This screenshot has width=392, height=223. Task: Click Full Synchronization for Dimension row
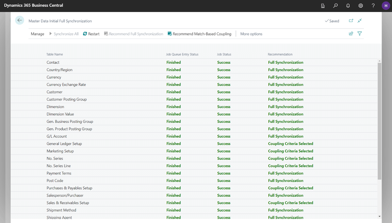[286, 107]
